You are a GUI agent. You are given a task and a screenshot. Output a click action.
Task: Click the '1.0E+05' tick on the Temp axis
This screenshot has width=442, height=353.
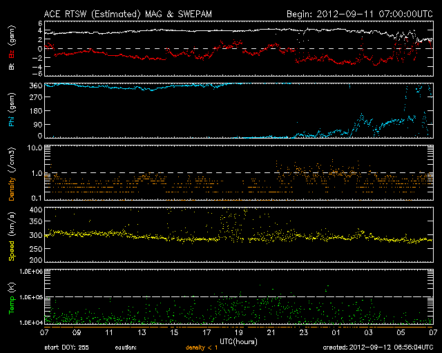pos(31,297)
